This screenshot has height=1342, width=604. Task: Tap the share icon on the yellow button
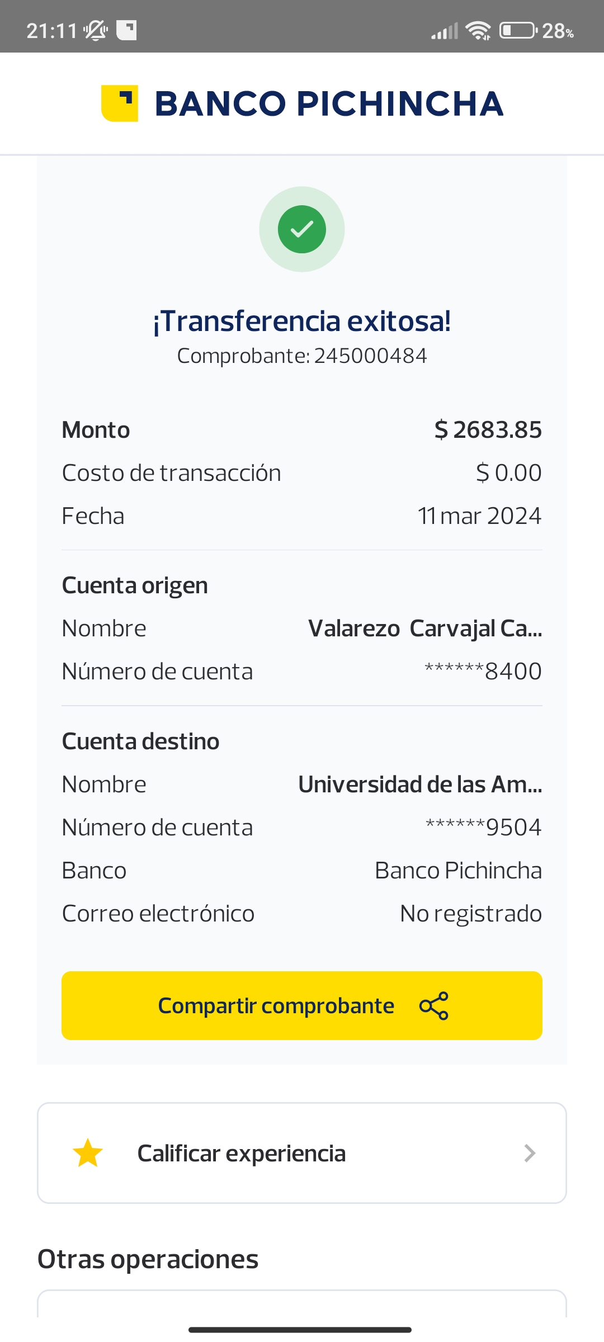[434, 1006]
